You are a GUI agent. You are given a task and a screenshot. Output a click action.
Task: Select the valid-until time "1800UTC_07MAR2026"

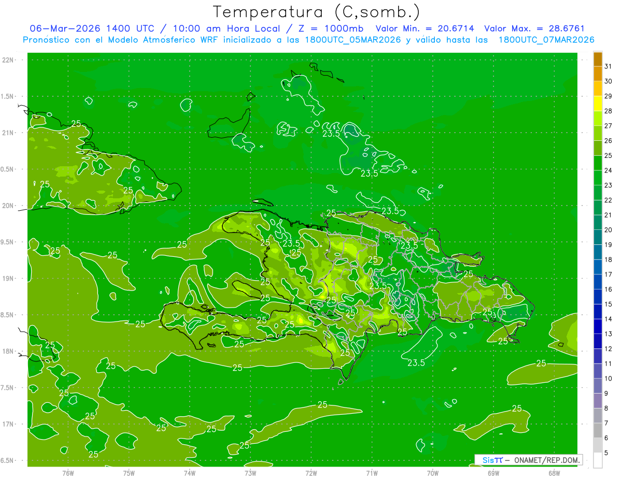(x=546, y=40)
